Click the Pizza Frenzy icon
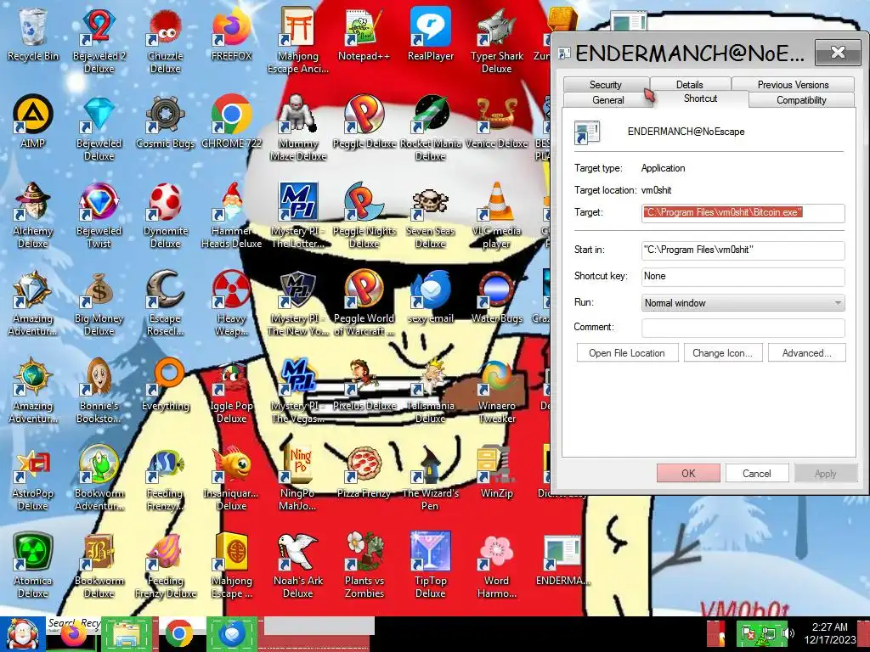 (x=364, y=472)
